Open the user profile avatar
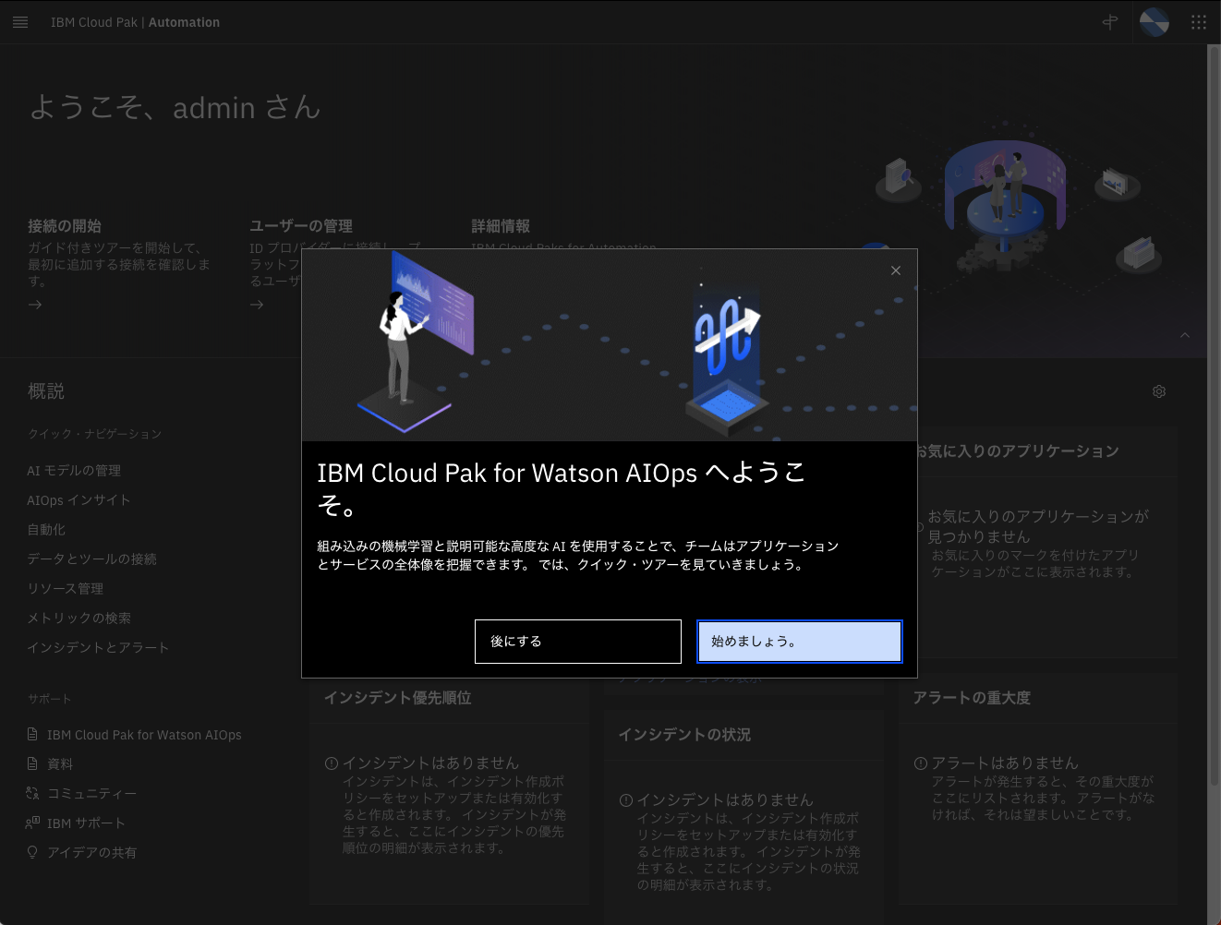Image resolution: width=1221 pixels, height=925 pixels. pos(1155,22)
